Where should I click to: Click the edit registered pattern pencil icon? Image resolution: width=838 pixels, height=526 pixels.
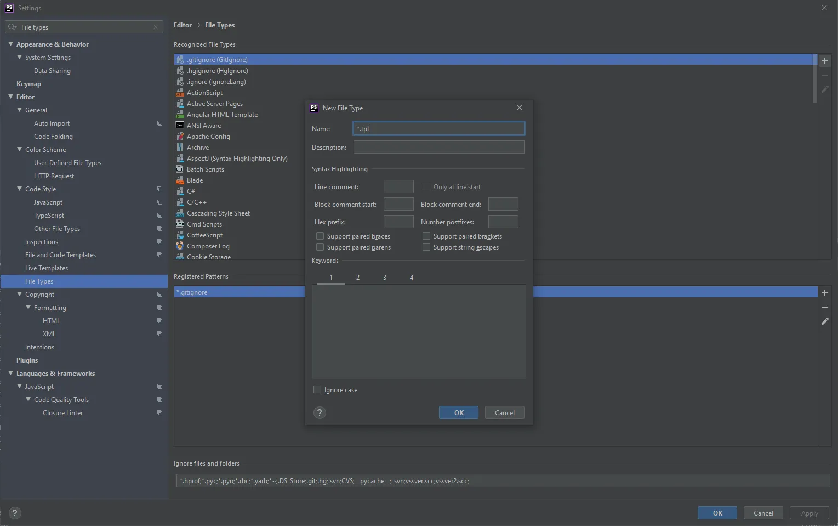pyautogui.click(x=824, y=321)
